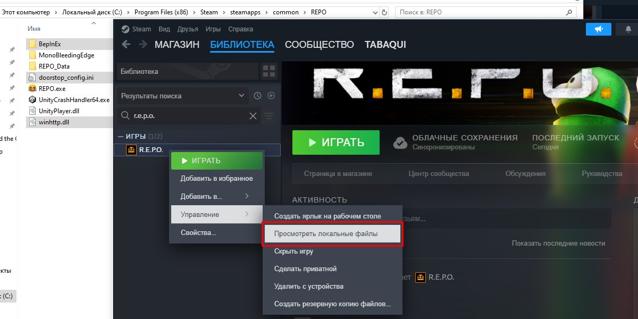
Task: Click Показать последние новости
Action: pos(558,243)
